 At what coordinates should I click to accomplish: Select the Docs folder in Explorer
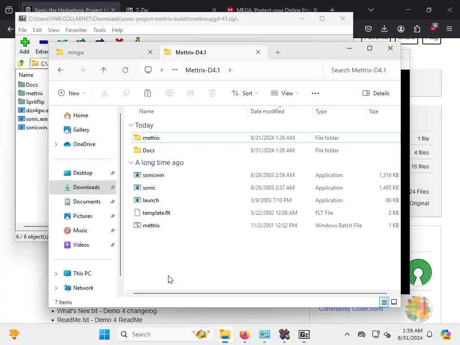(x=266, y=150)
